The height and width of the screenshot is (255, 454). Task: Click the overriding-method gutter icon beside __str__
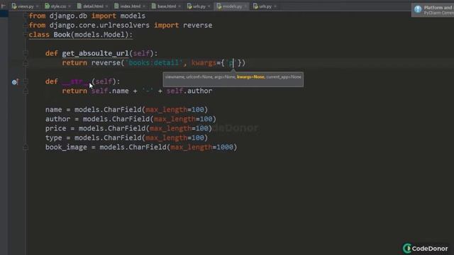(15, 82)
